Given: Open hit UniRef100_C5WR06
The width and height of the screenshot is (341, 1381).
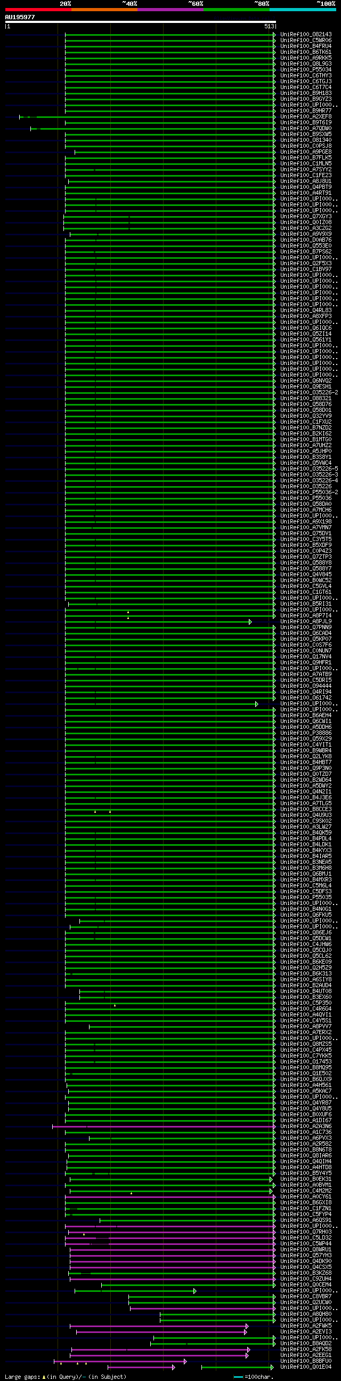Looking at the screenshot, I should (306, 40).
